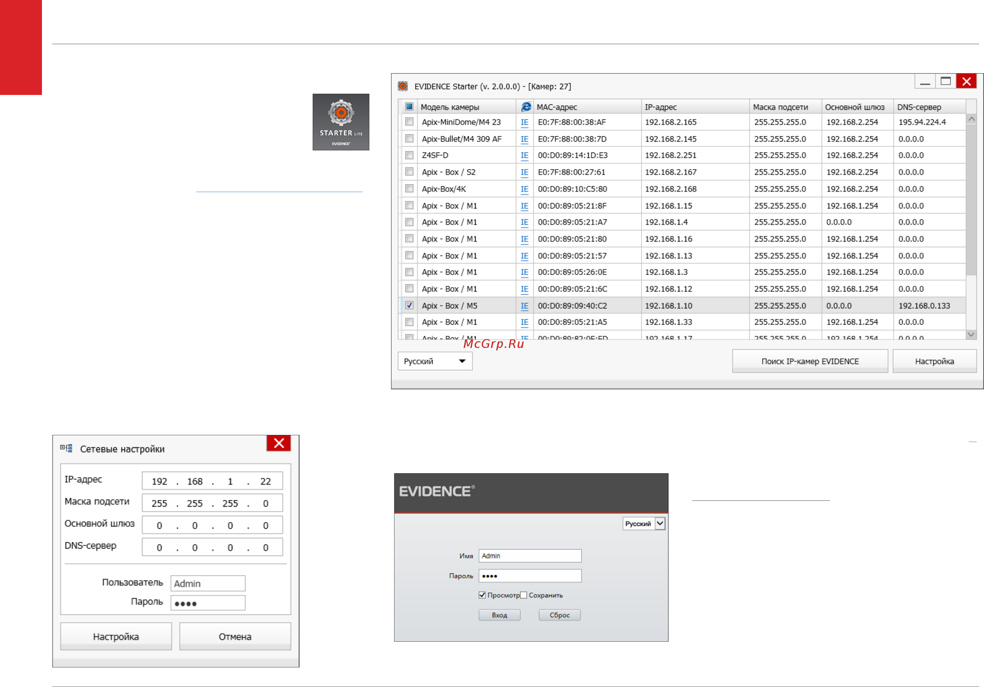This screenshot has height=687, width=984.
Task: Click the Вход login button
Action: coord(499,615)
